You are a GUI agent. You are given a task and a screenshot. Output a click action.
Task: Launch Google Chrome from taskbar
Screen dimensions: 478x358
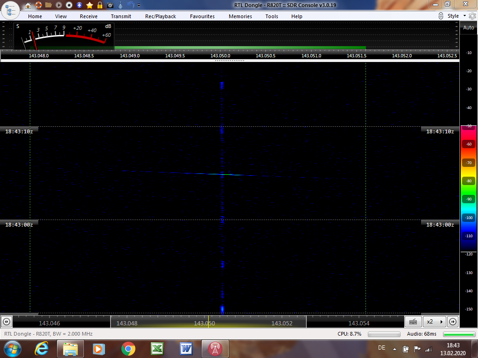(x=128, y=349)
